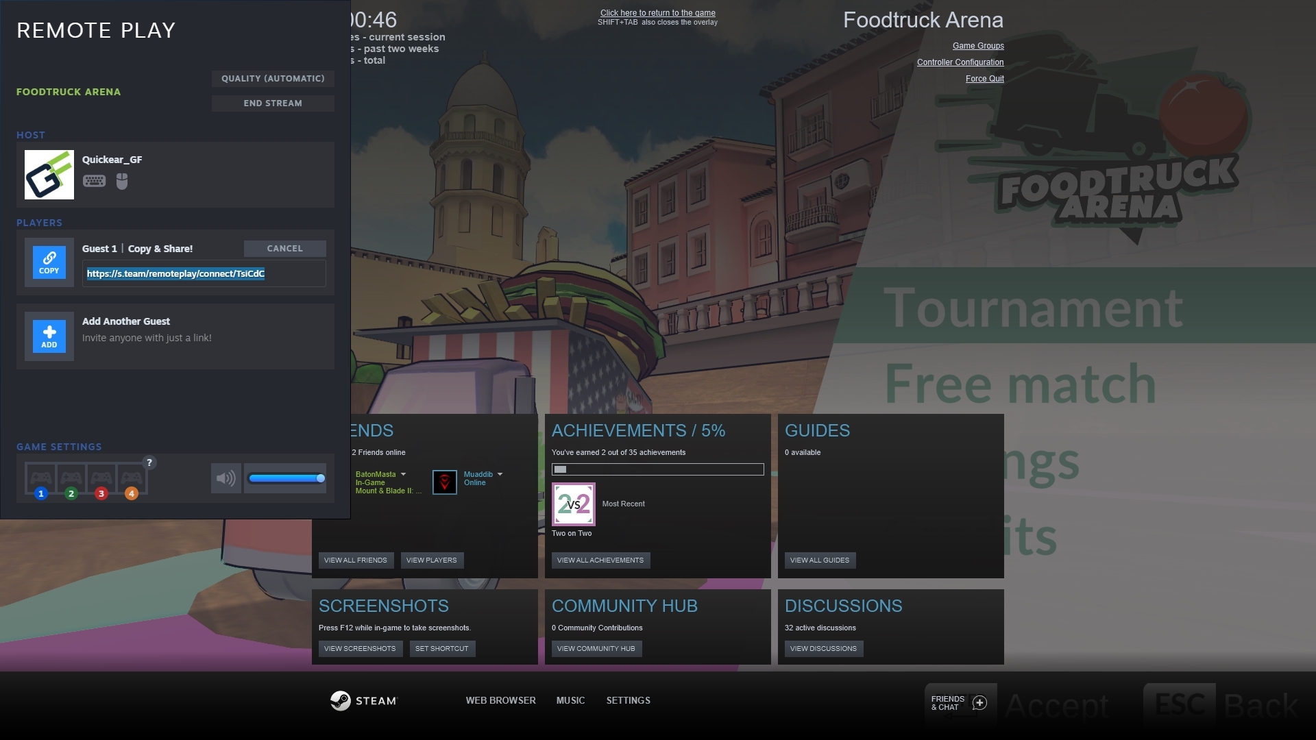Screen dimensions: 1316x740
Task: Click Set Shortcut button
Action: pyautogui.click(x=442, y=649)
